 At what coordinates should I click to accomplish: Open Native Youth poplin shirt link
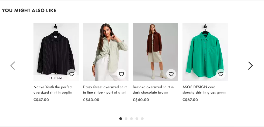[53, 90]
